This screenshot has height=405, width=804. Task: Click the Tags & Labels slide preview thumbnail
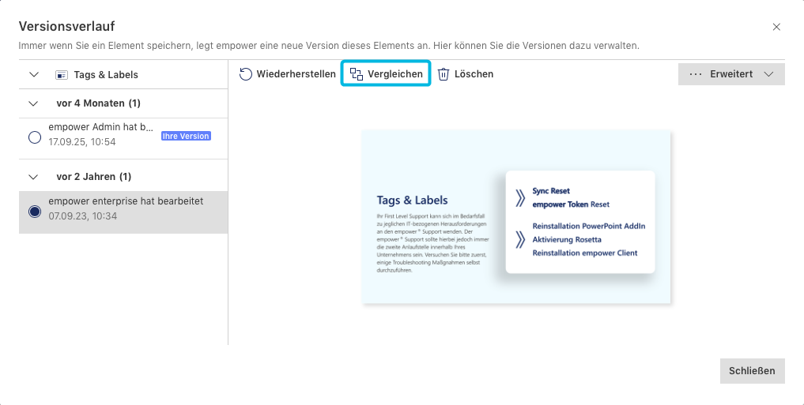pyautogui.click(x=515, y=217)
